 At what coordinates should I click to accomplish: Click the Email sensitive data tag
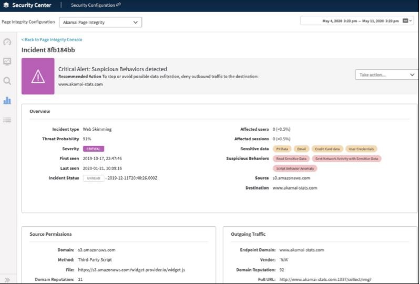click(x=301, y=149)
